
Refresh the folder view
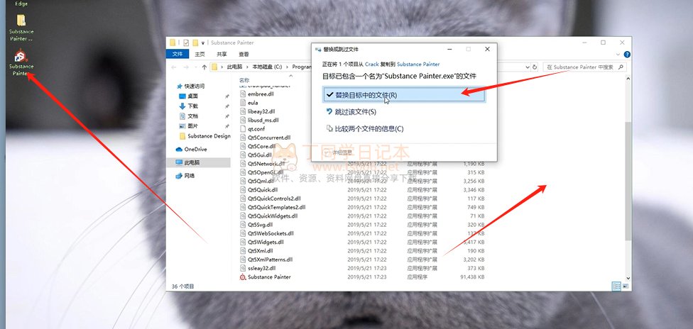pos(535,67)
